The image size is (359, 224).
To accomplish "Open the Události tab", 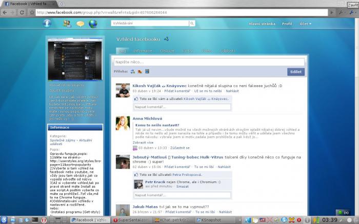I will (227, 51).
